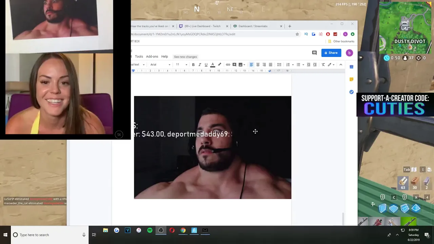Expand bulleted list style dropdown
The width and height of the screenshot is (434, 244).
click(x=303, y=65)
